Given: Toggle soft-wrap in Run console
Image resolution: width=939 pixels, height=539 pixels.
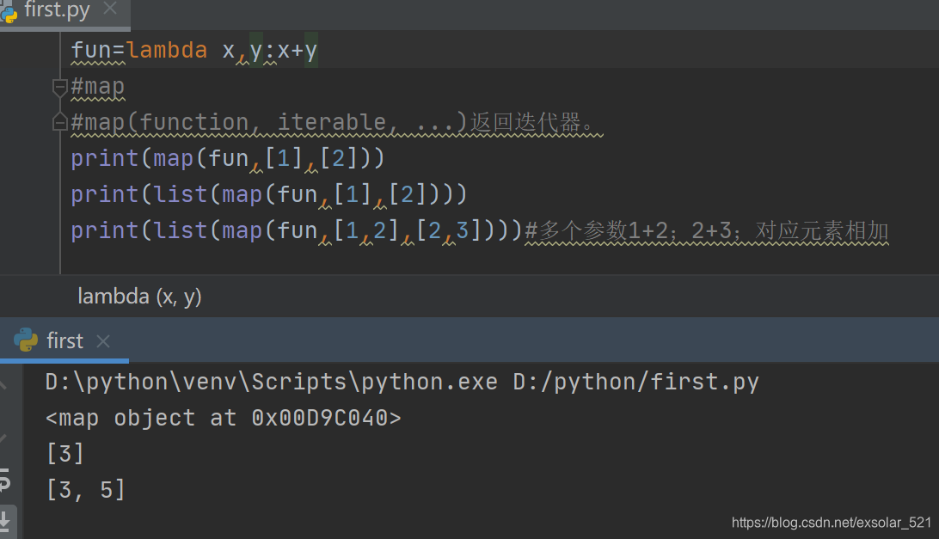Looking at the screenshot, I should 5,479.
